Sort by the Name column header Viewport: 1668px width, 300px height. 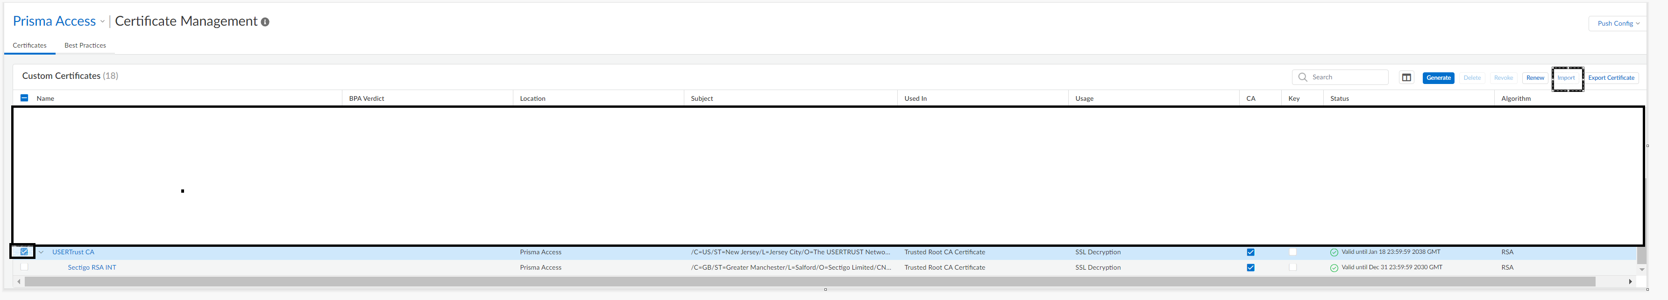click(45, 98)
